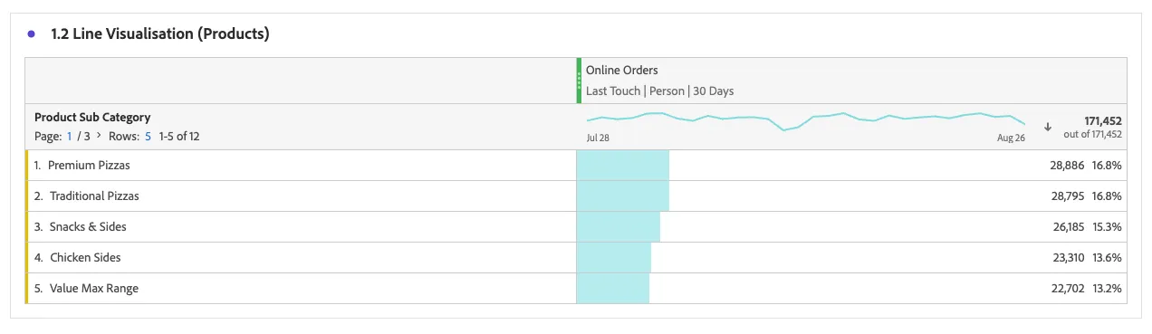The image size is (1152, 334).
Task: Click the Premium Pizzas bar
Action: 623,166
